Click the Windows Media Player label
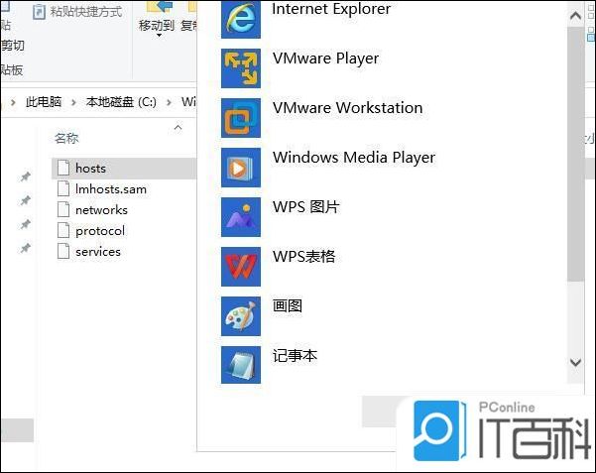Viewport: 596px width, 473px height. click(354, 158)
